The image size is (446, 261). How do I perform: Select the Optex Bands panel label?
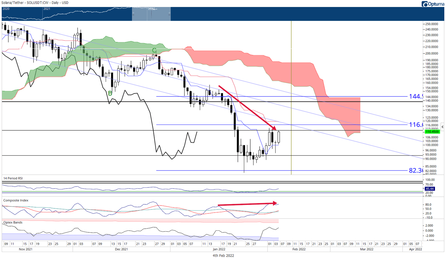tap(13, 222)
